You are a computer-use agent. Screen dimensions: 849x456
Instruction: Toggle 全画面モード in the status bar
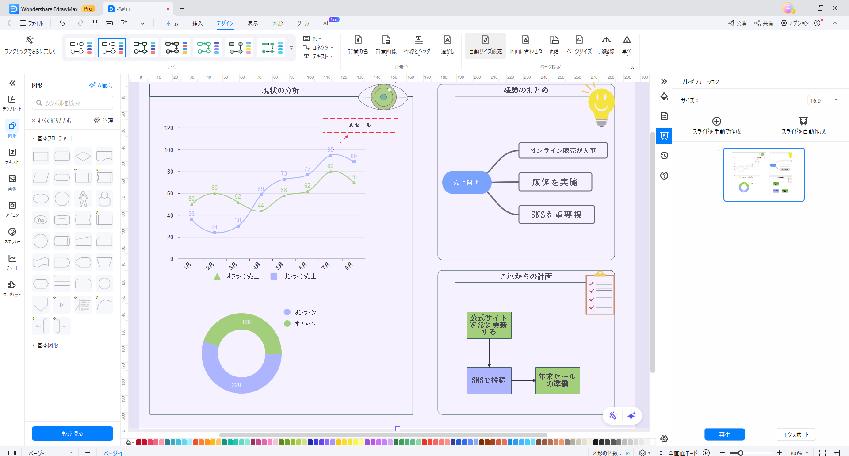click(681, 453)
